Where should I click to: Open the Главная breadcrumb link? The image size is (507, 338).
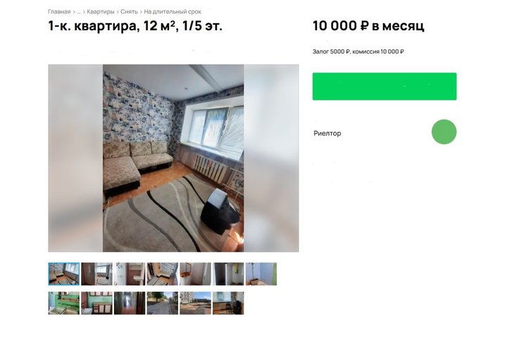coord(59,12)
